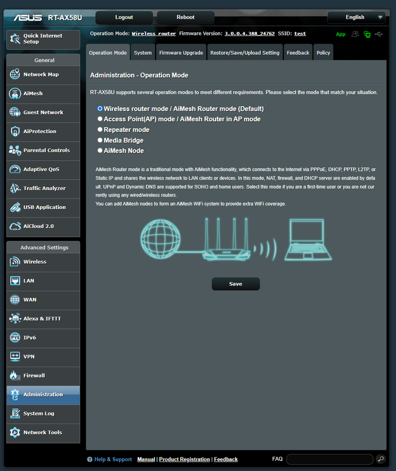Click the General section header
The height and width of the screenshot is (471, 396).
[44, 60]
